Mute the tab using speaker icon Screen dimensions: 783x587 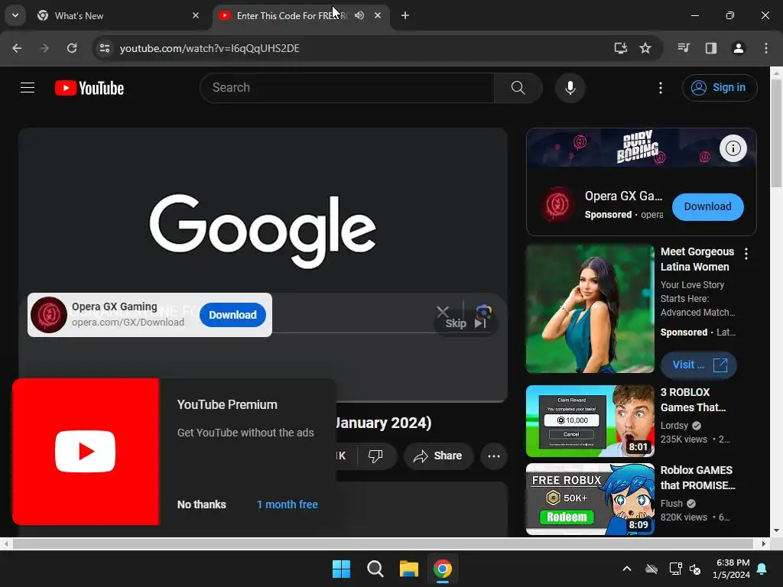coord(359,15)
